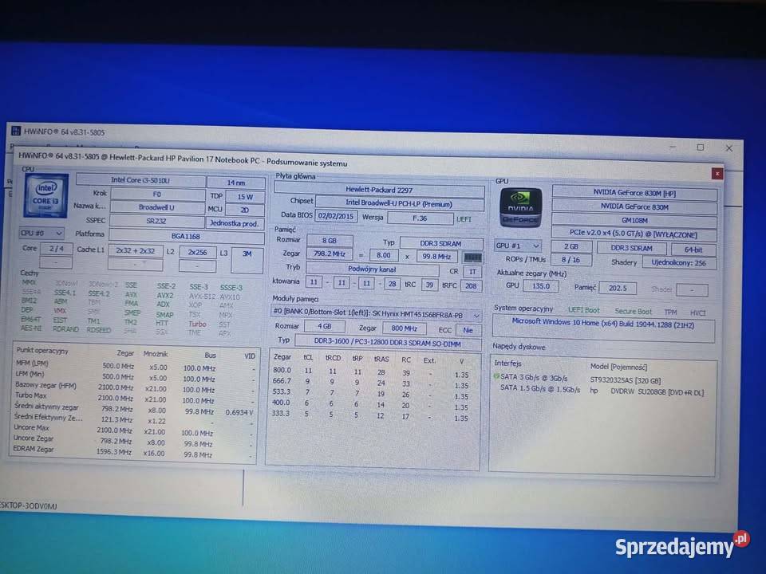Click the NVIDIA GeForce 830M [HP] field
Screen dimensions: 766x574
(x=634, y=193)
